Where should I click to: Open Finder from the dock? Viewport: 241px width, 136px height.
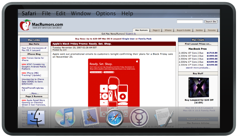[x=36, y=118]
